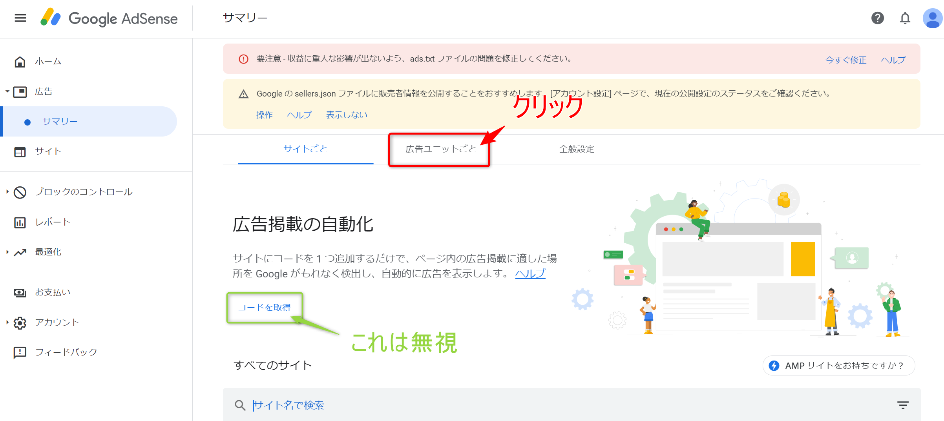Click the Payments (お支払い) money icon

pyautogui.click(x=20, y=293)
